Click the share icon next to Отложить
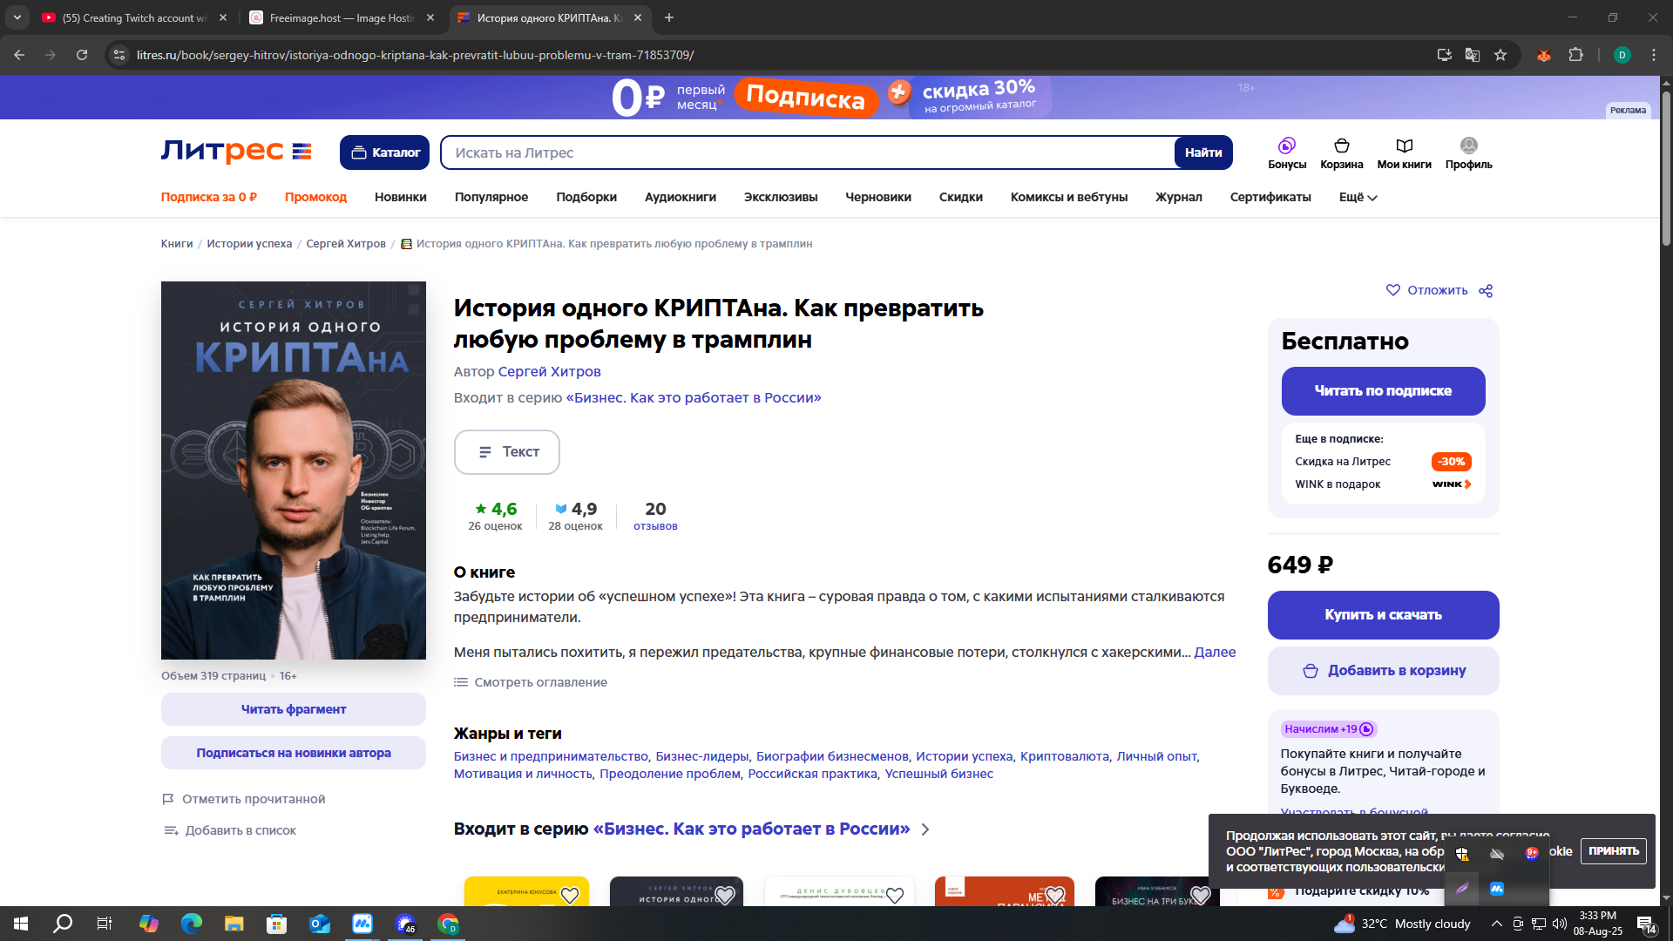Image resolution: width=1673 pixels, height=941 pixels. pyautogui.click(x=1486, y=290)
